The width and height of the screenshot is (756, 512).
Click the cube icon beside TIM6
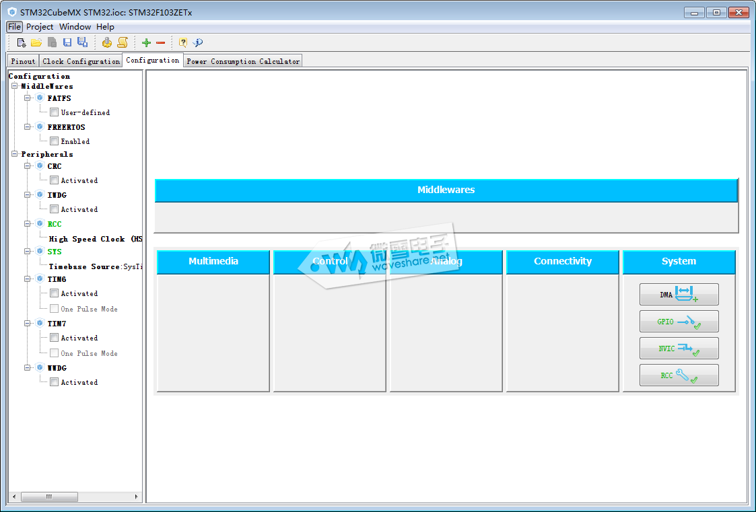point(40,279)
